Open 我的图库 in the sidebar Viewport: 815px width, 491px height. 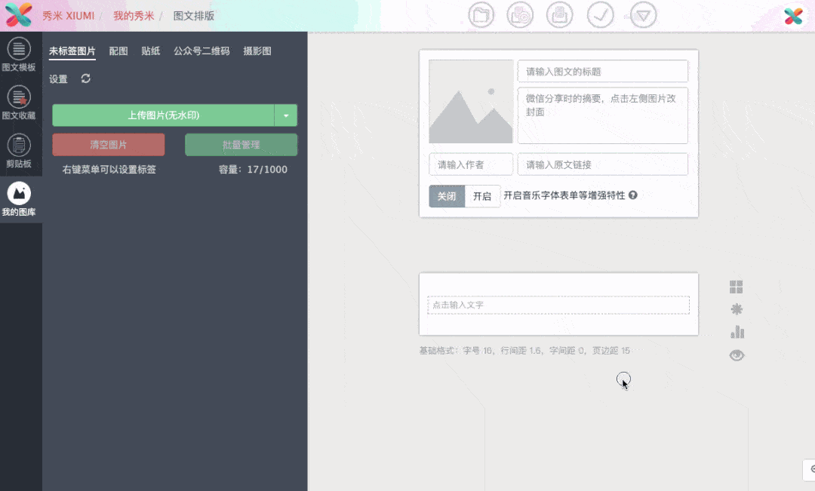(19, 196)
